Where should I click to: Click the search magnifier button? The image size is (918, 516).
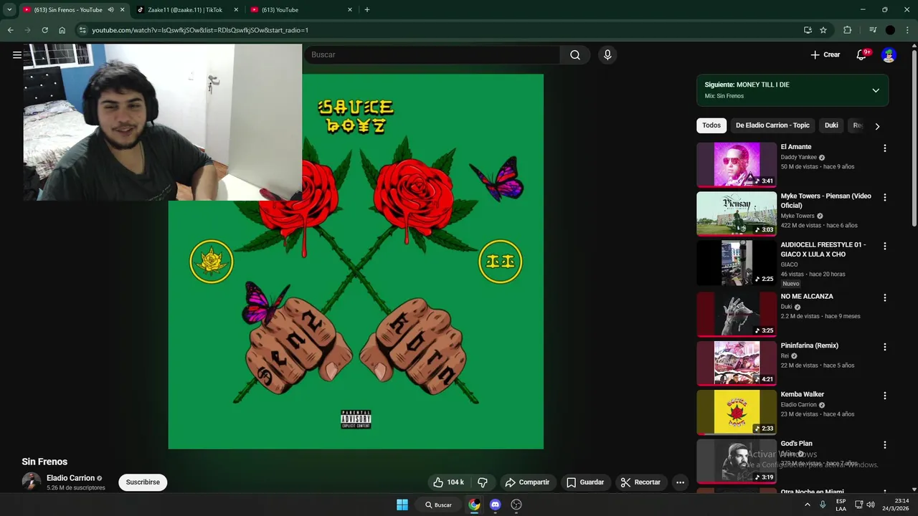point(575,54)
